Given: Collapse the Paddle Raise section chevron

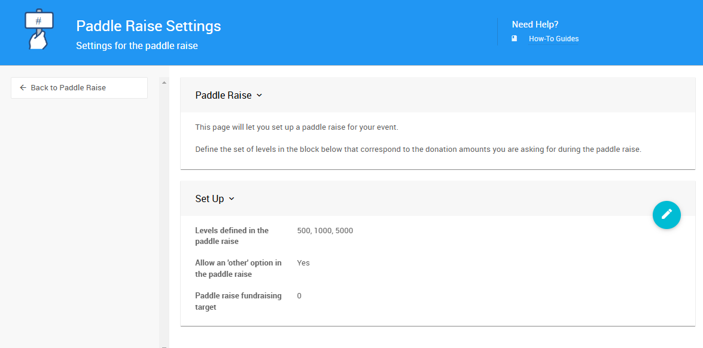Looking at the screenshot, I should click(x=259, y=95).
